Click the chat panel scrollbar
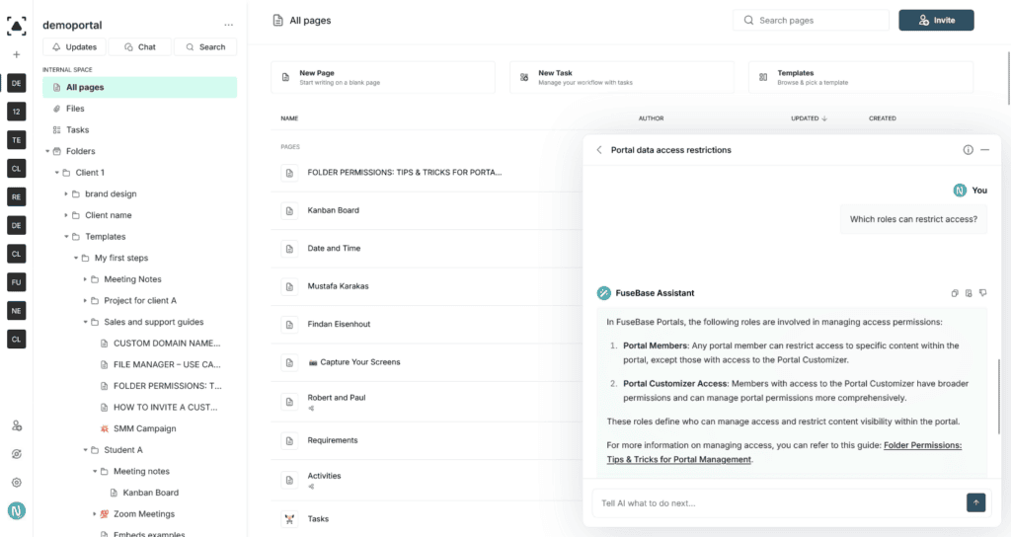Image resolution: width=1011 pixels, height=537 pixels. click(999, 397)
